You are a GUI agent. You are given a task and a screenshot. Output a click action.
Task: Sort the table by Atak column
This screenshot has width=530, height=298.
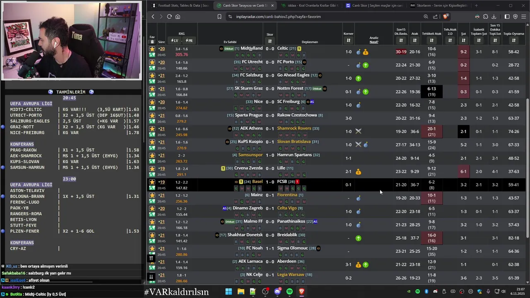[x=414, y=40]
